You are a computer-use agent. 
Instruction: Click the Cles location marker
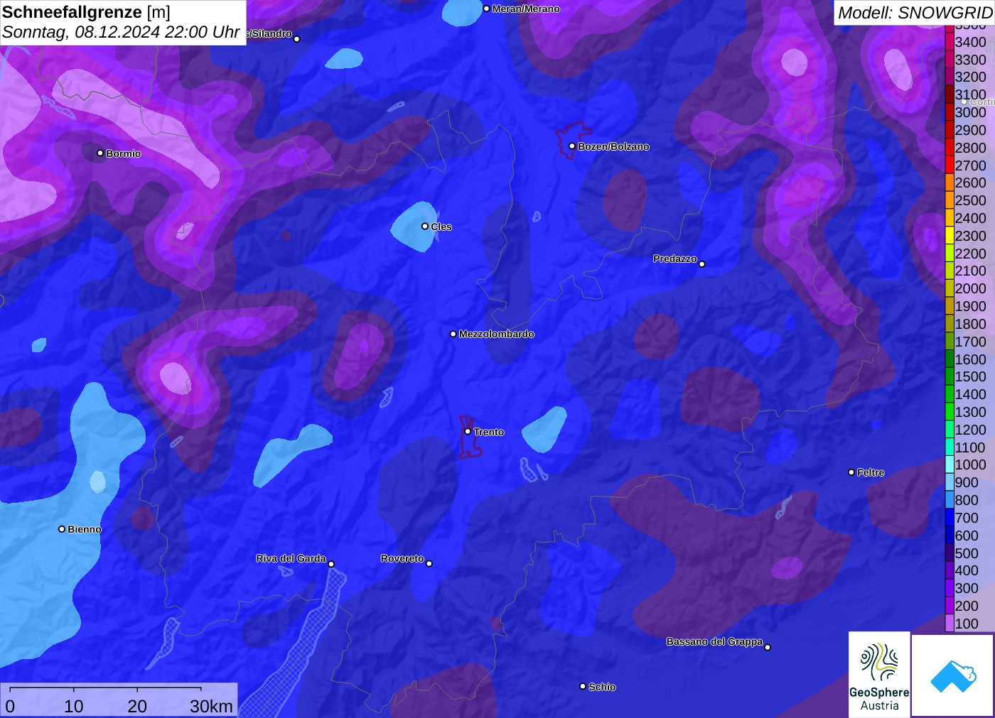click(x=425, y=226)
